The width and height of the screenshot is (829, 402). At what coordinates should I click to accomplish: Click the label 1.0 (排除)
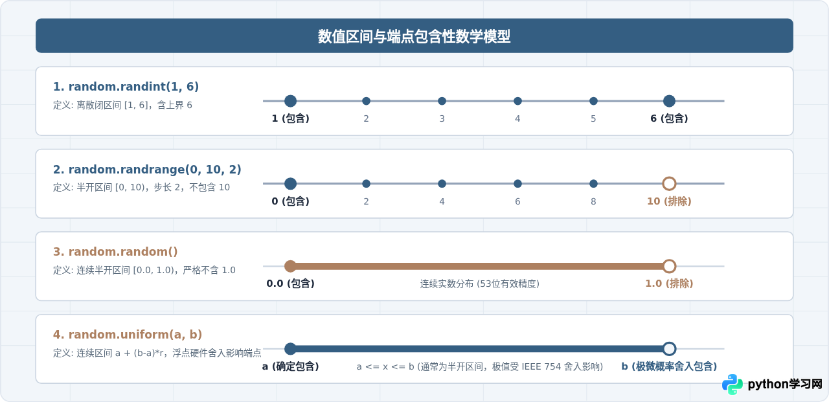669,284
